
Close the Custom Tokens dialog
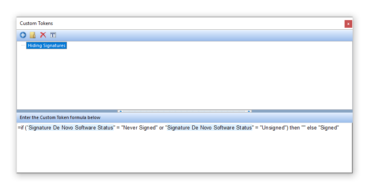(348, 24)
